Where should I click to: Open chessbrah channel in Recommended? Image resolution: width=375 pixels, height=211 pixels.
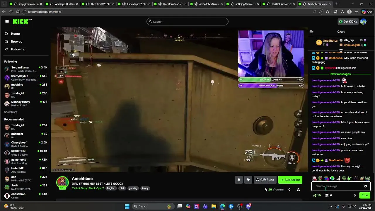coord(26,196)
